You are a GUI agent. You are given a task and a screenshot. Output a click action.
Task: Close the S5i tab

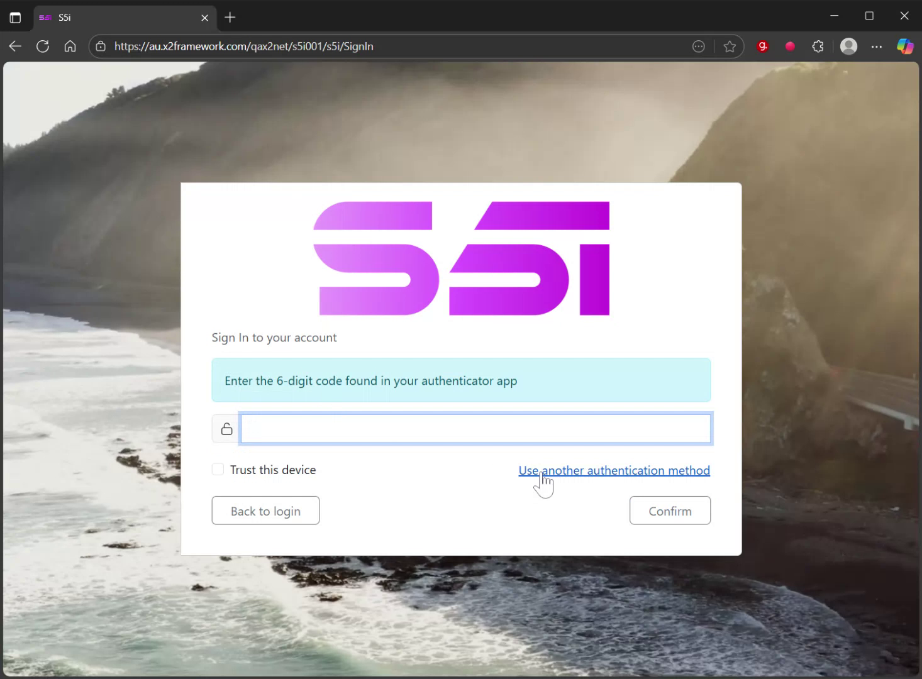[x=204, y=18]
